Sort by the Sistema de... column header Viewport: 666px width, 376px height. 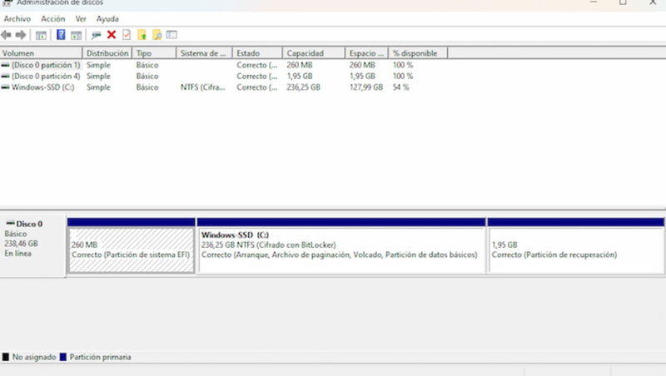(x=204, y=53)
